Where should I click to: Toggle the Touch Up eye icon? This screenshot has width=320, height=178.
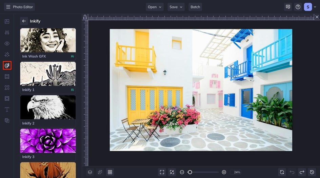[7, 43]
